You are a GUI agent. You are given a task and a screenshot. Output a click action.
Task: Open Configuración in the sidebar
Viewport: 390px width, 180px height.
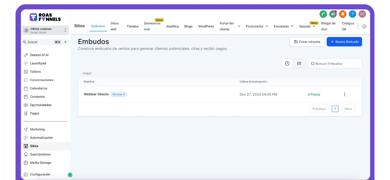pos(40,175)
